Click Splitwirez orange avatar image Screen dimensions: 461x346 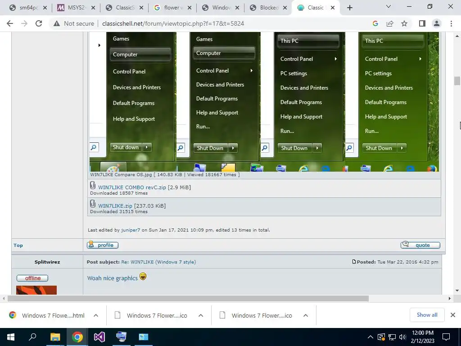click(x=36, y=290)
